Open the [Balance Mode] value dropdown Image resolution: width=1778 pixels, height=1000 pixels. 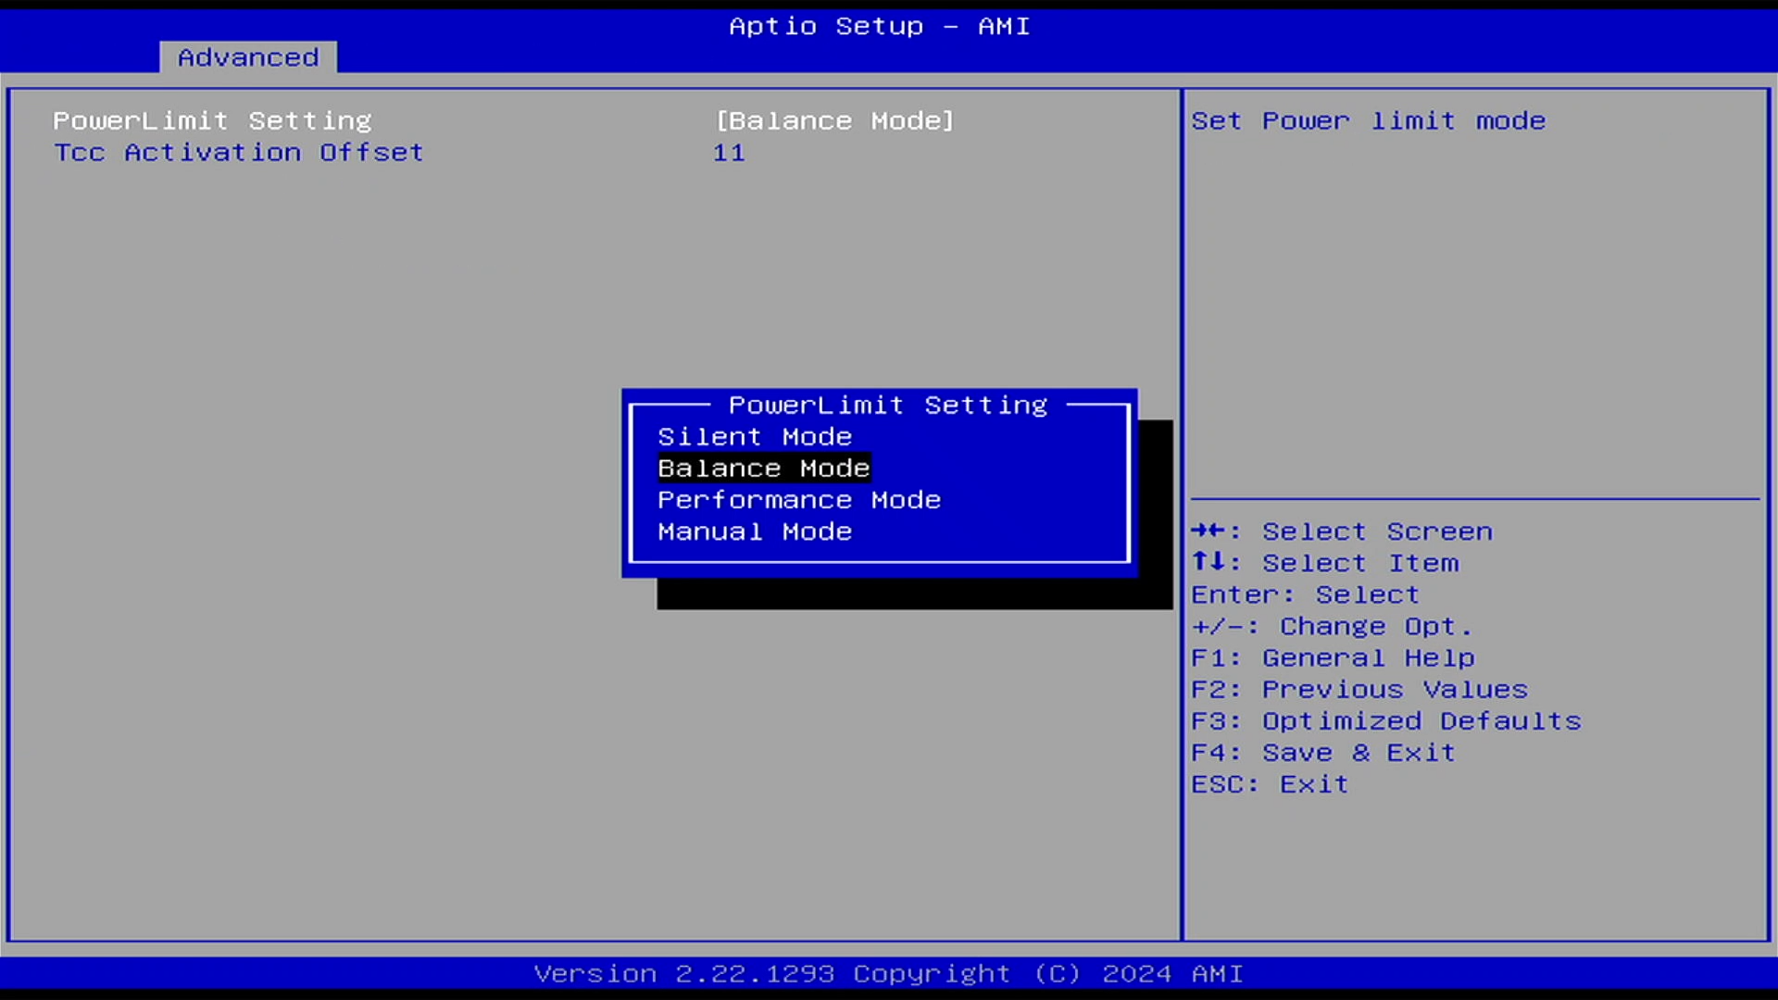click(834, 121)
